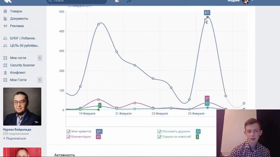
Task: Click group icon beside БЛОГ | Лобанов
Action: pos(5,38)
